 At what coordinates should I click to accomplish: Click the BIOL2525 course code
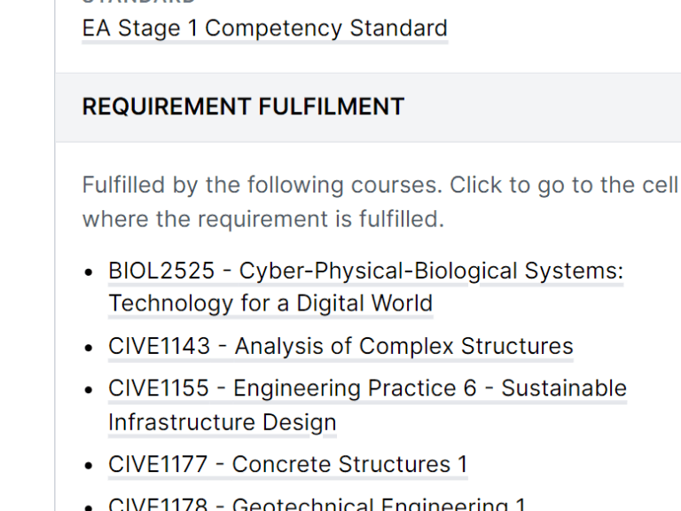click(161, 271)
